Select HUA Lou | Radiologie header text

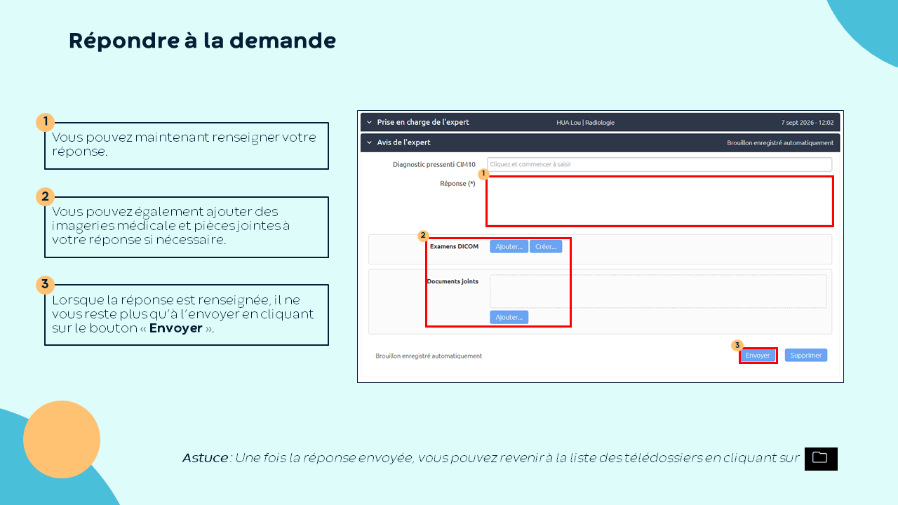click(x=585, y=123)
